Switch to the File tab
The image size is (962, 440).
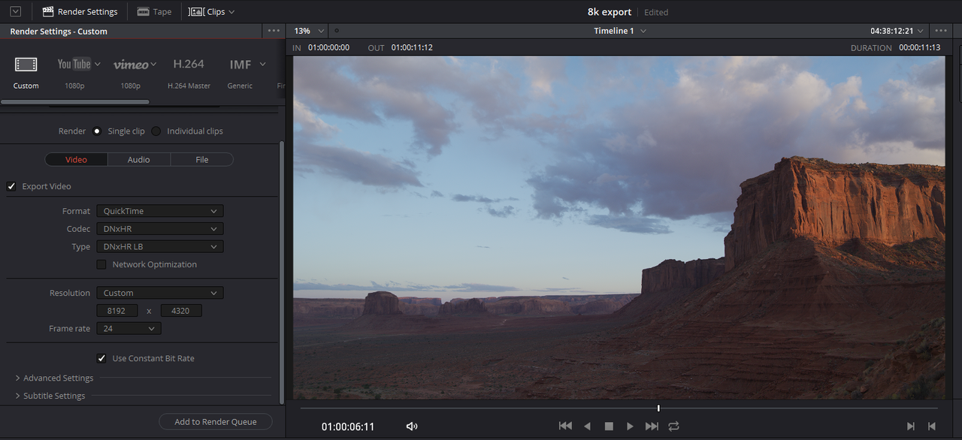202,159
